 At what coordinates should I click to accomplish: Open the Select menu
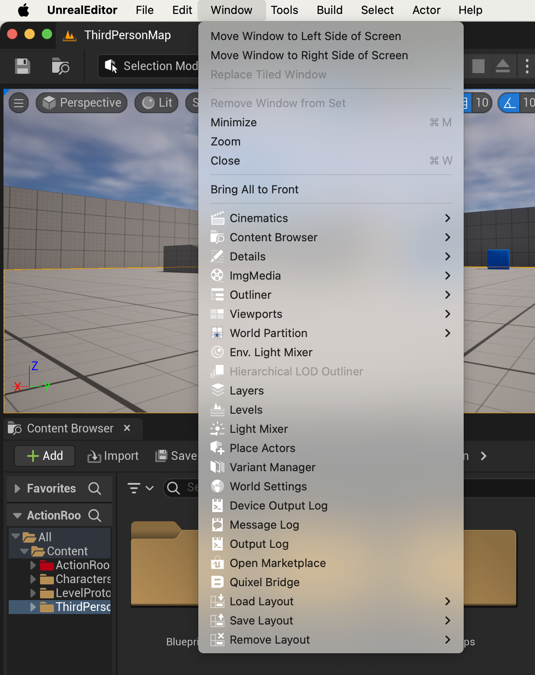tap(378, 10)
